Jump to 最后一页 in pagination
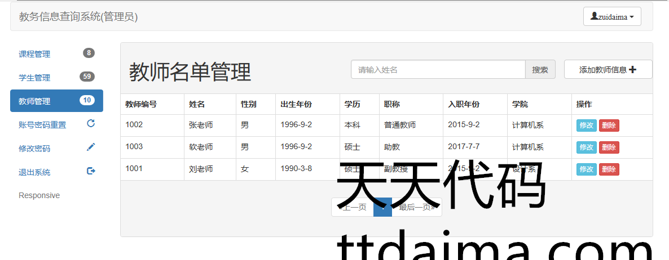This screenshot has height=260, width=669. (x=417, y=208)
